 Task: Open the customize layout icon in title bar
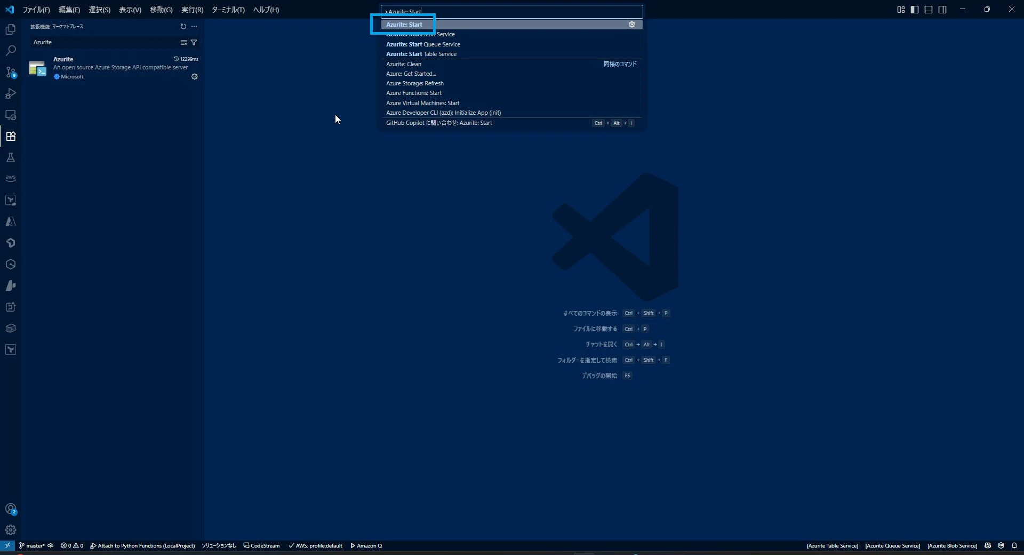point(901,10)
